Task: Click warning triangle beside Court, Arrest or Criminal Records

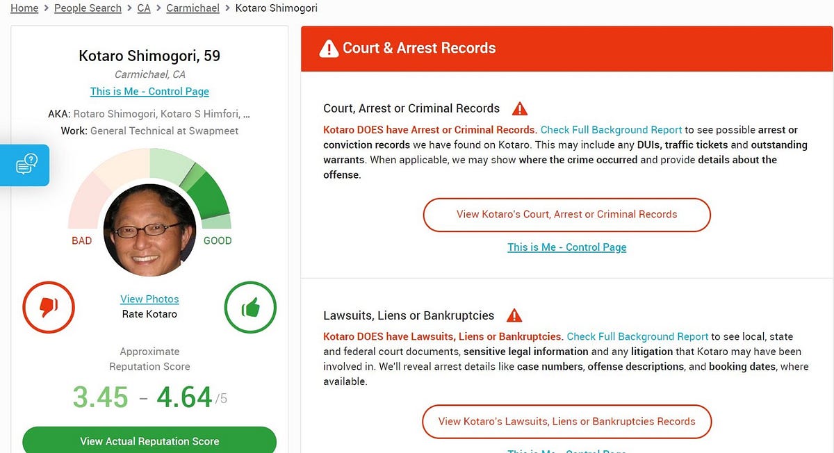Action: (519, 109)
